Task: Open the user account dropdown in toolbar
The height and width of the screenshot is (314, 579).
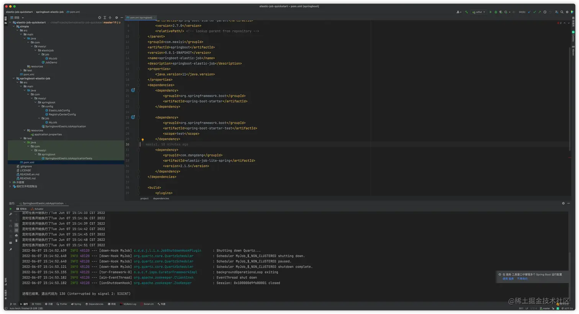Action: coord(459,12)
